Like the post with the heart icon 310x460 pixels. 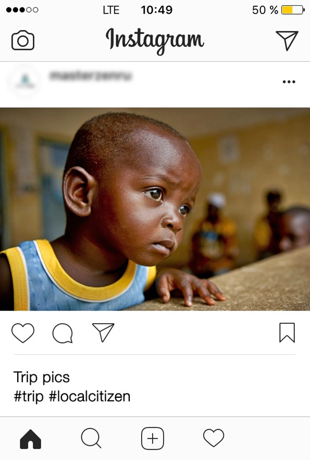pyautogui.click(x=23, y=333)
